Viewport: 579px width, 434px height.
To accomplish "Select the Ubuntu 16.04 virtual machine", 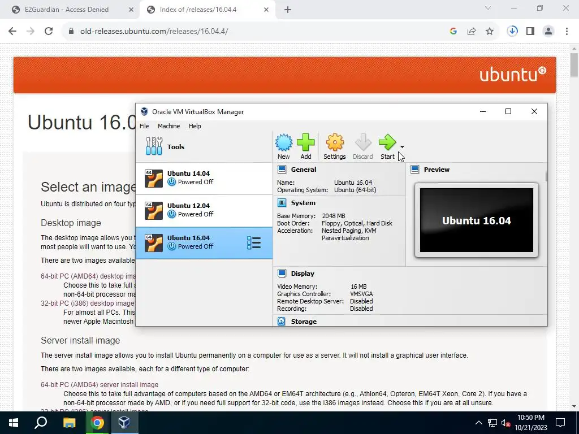I will 204,243.
